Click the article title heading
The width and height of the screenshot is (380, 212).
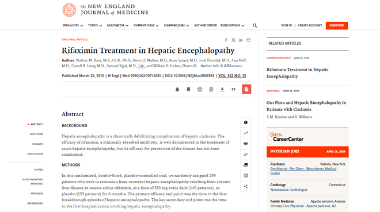click(148, 51)
